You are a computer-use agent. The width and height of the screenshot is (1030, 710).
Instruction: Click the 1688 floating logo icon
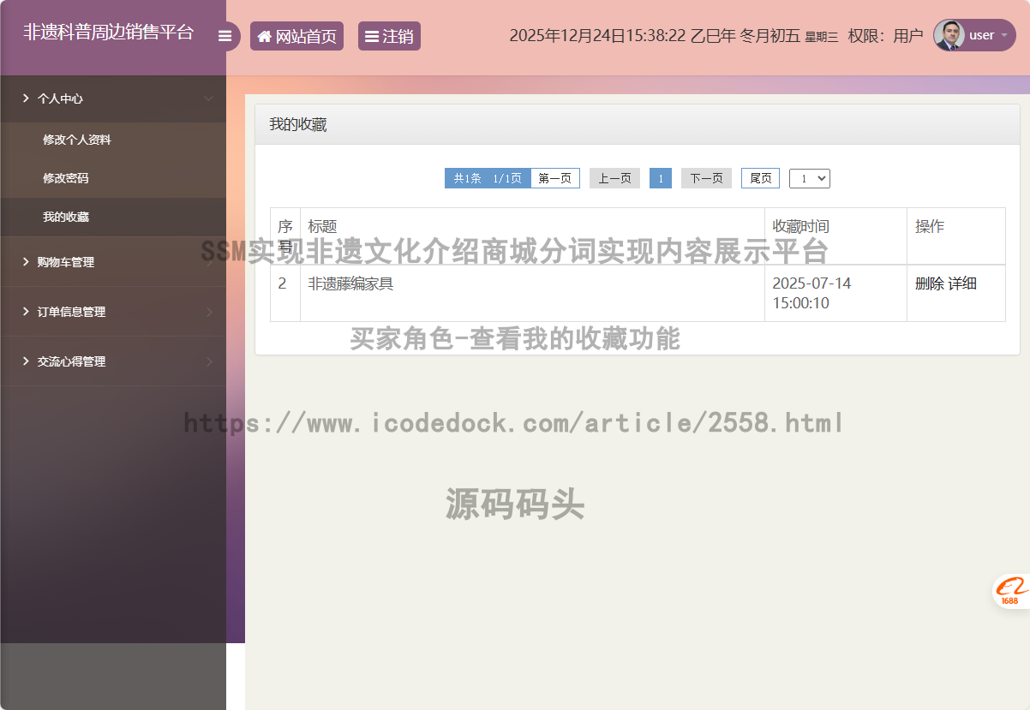1011,591
